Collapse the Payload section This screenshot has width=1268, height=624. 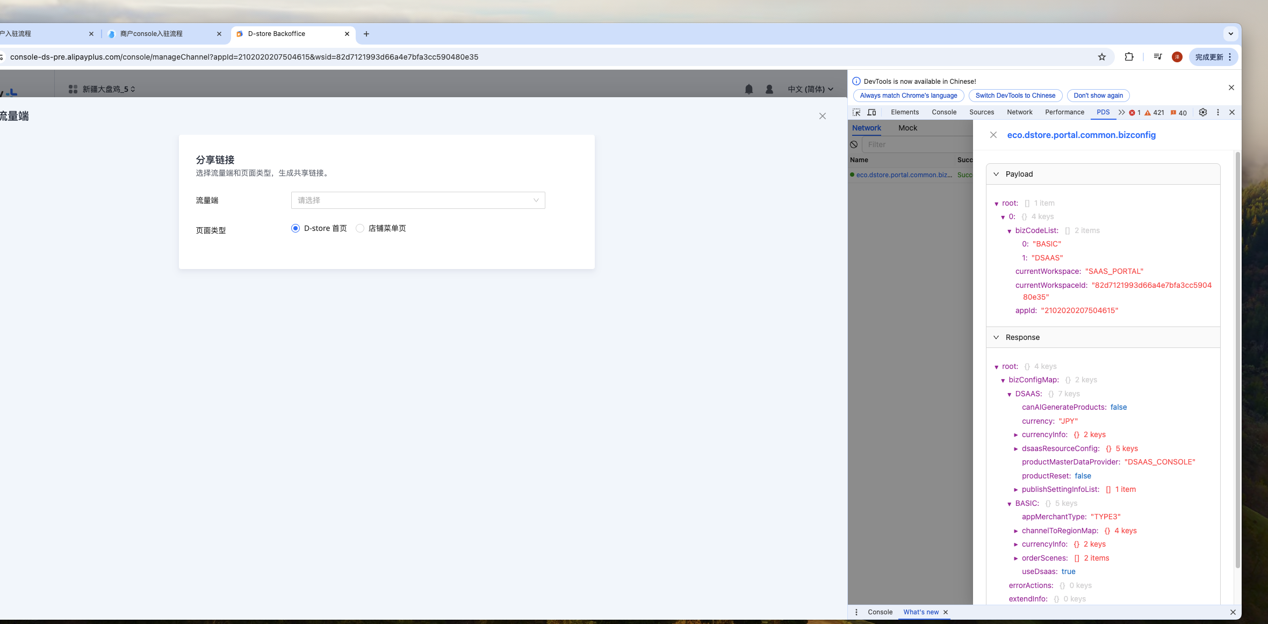(996, 174)
